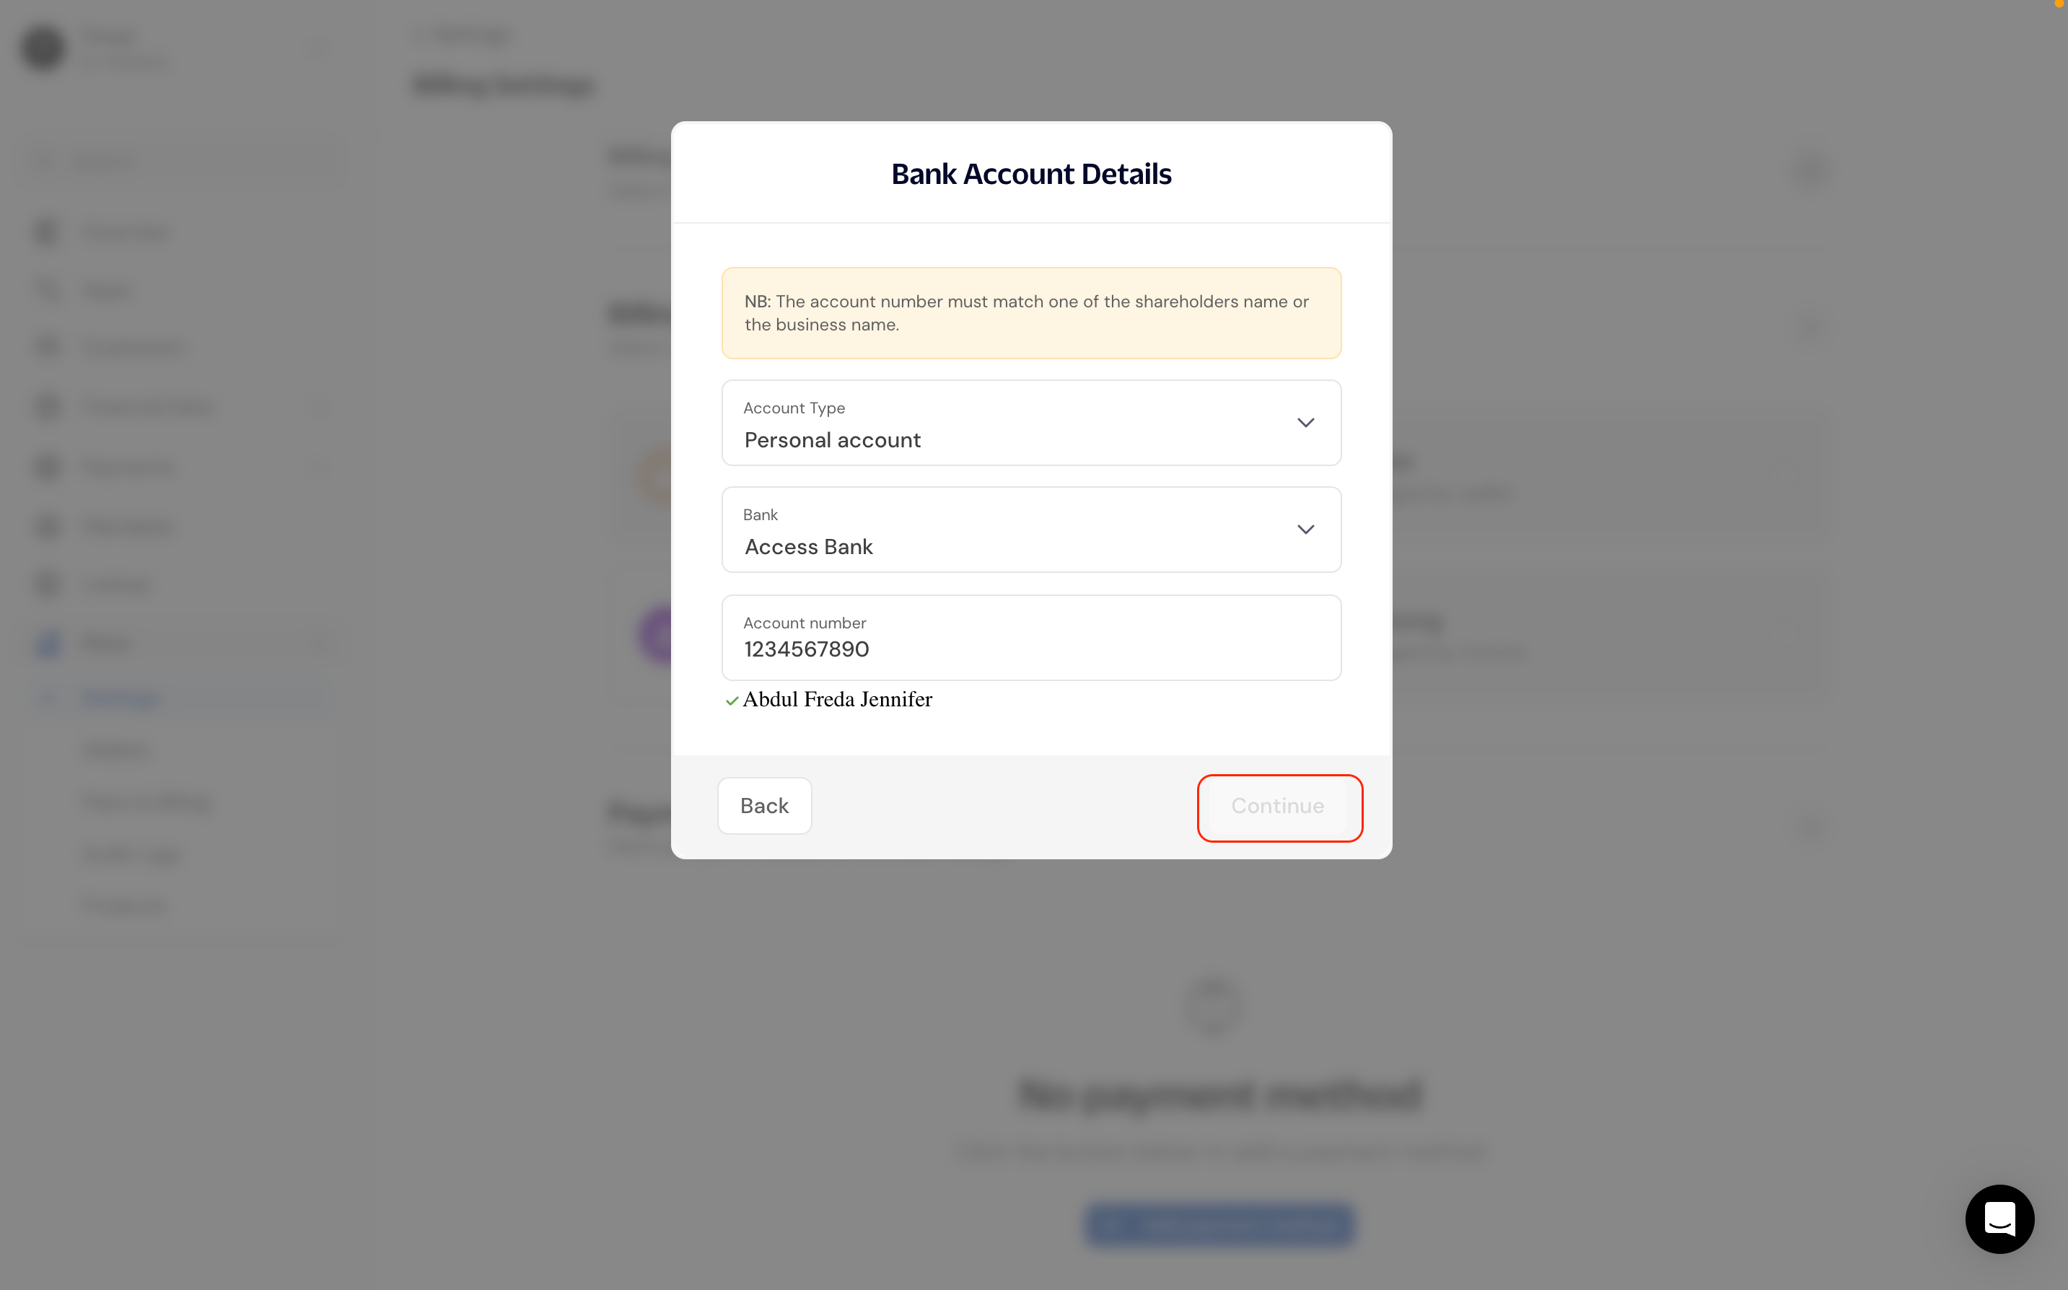Click the verified name Abdul Freda Jennifer
This screenshot has width=2068, height=1290.
tap(837, 700)
